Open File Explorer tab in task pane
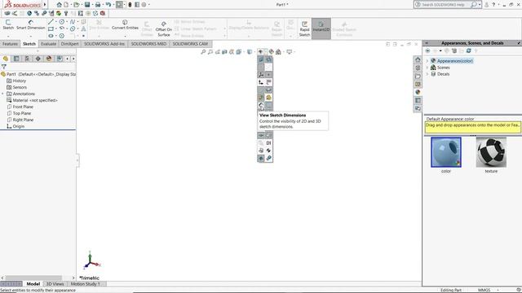 coord(418,76)
